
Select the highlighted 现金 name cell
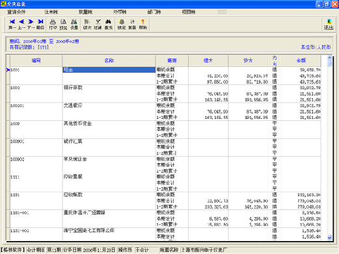(109, 70)
